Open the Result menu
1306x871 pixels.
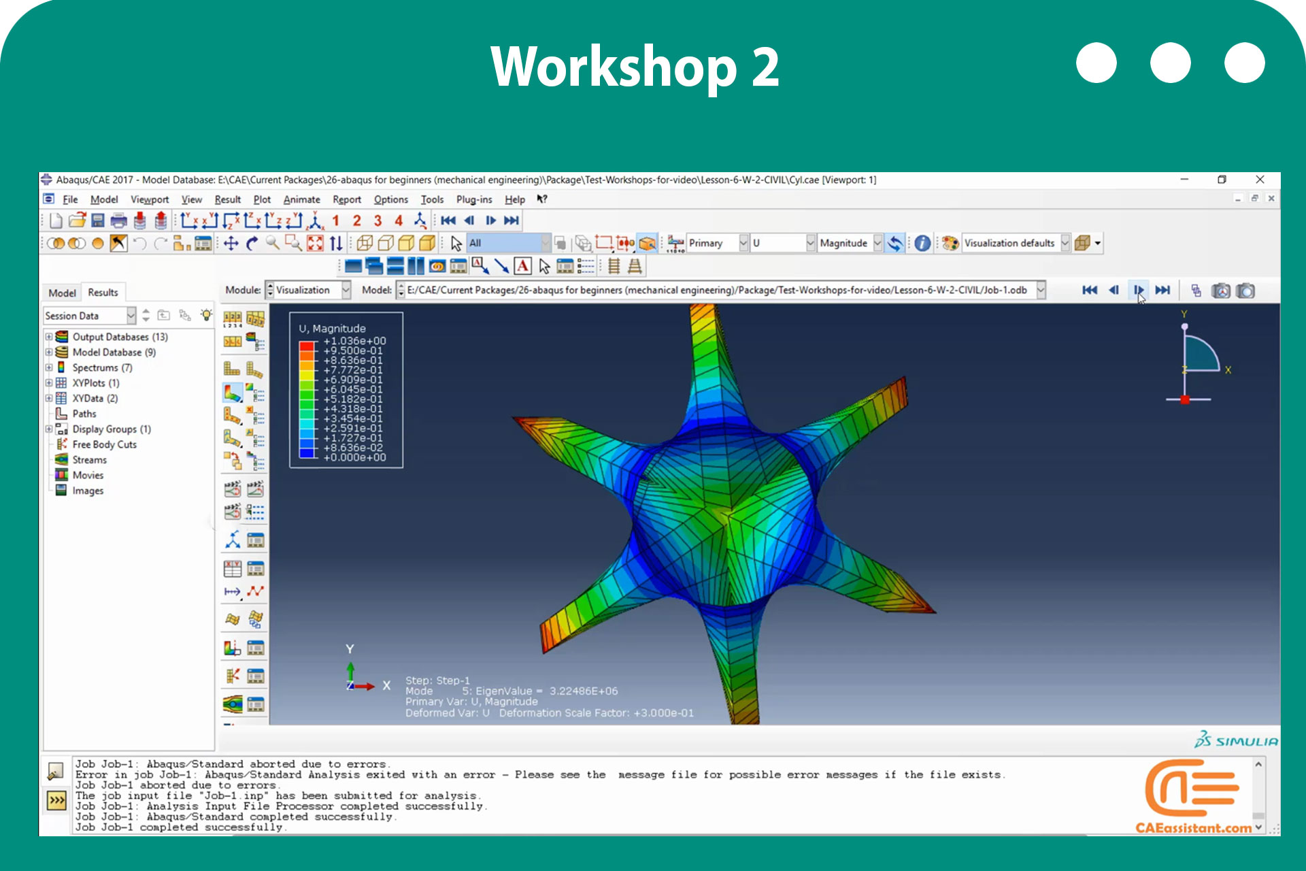227,199
